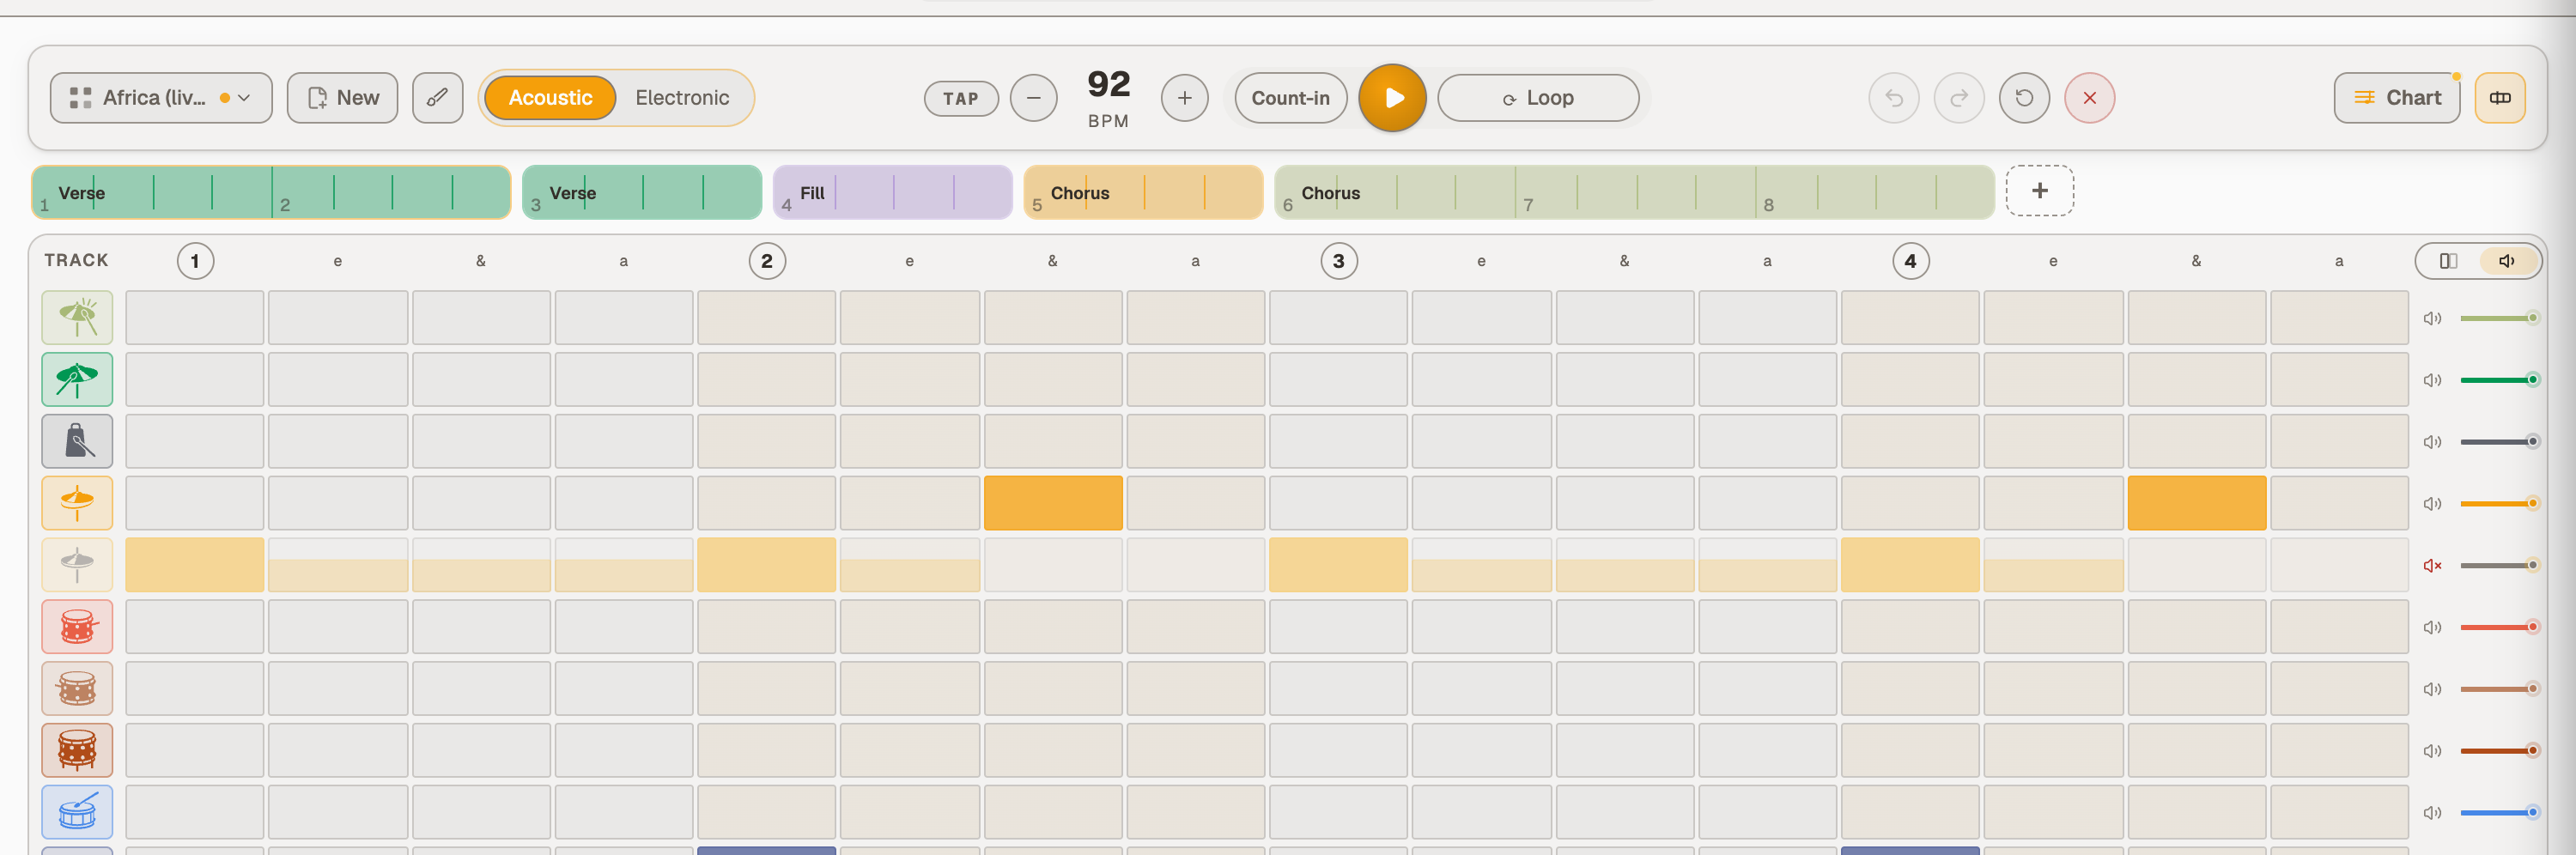Toggle the closed hi-hat step on beat 3
The height and width of the screenshot is (855, 2576).
point(1339,565)
